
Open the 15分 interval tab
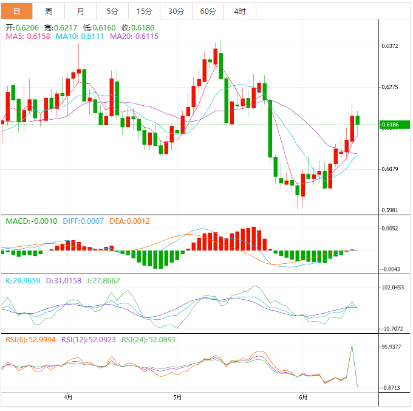(x=145, y=12)
